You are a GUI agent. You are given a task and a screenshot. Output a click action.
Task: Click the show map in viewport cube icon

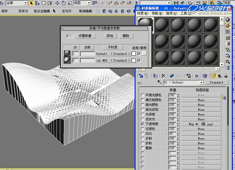coord(205,76)
